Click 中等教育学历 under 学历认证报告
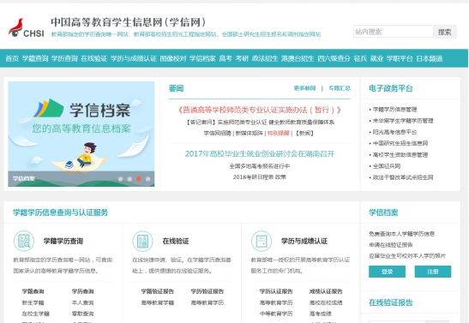The height and width of the screenshot is (323, 469). 276,314
